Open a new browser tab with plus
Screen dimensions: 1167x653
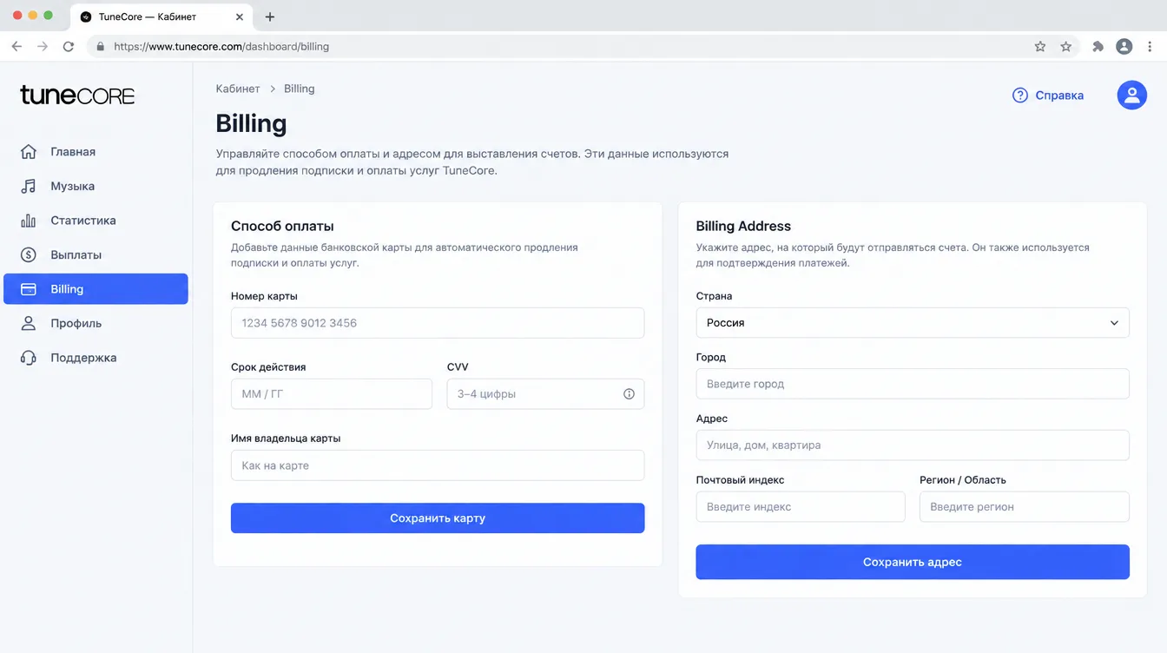(270, 16)
